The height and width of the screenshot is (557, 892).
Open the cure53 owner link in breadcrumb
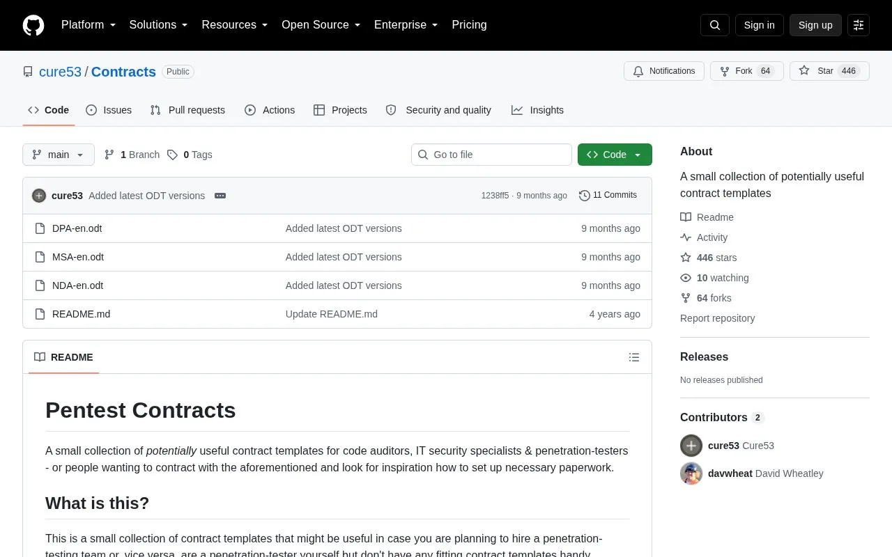click(61, 72)
